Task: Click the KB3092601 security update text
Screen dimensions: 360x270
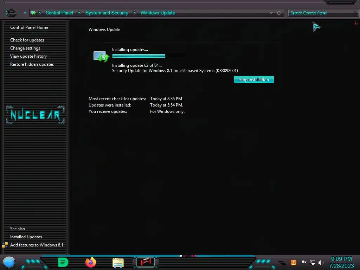Action: (x=175, y=71)
